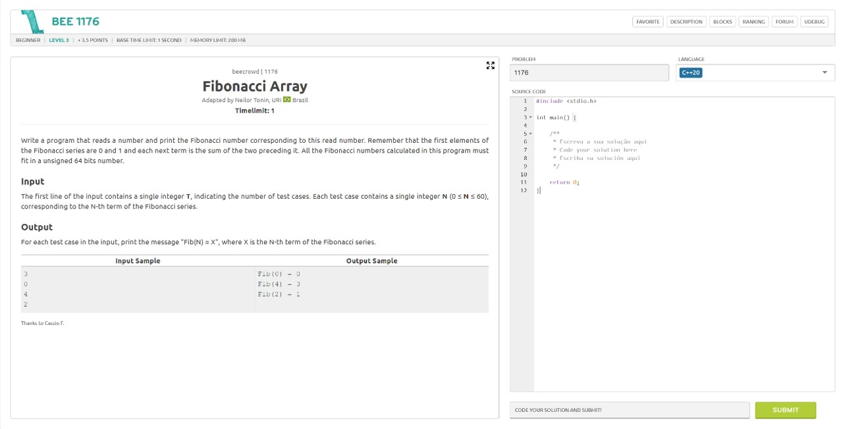Open the language dropdown arrow
843x429 pixels.
[x=825, y=72]
